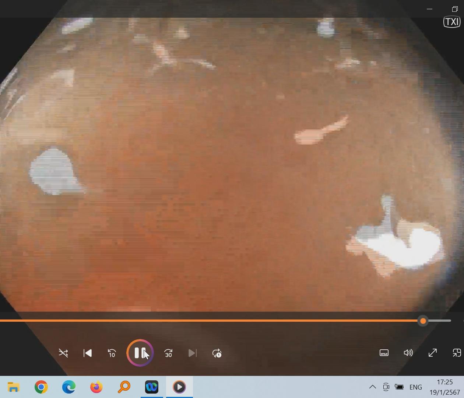Select the Media Player taskbar icon
The height and width of the screenshot is (398, 464).
click(x=179, y=387)
